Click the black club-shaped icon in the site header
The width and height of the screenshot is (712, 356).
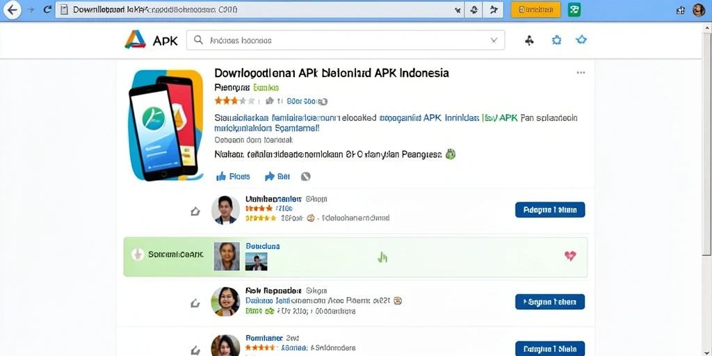pos(529,40)
